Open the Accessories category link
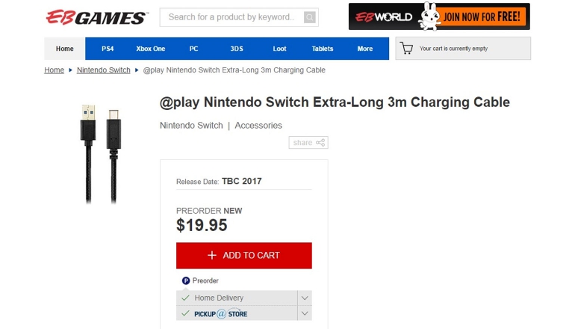575x329 pixels. pyautogui.click(x=258, y=126)
